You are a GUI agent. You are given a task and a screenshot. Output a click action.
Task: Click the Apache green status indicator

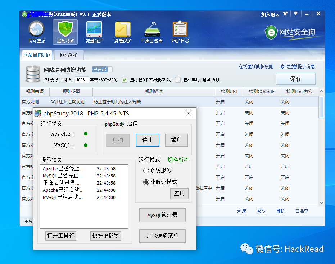86,134
